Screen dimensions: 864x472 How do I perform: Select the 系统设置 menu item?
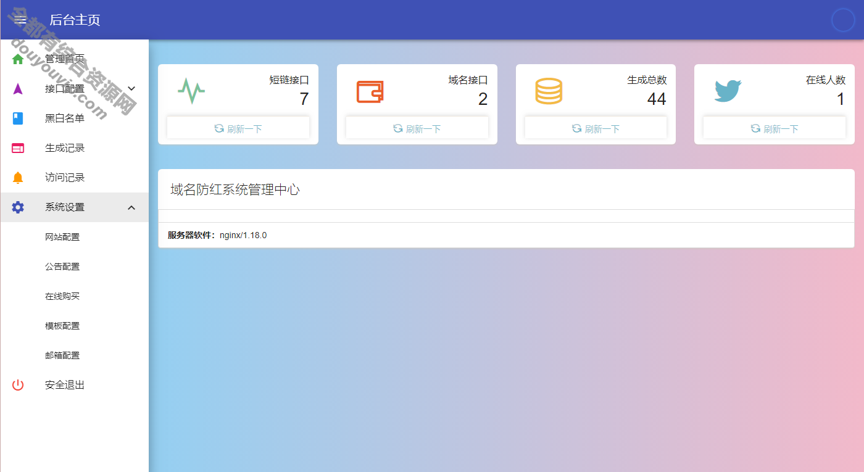(74, 207)
